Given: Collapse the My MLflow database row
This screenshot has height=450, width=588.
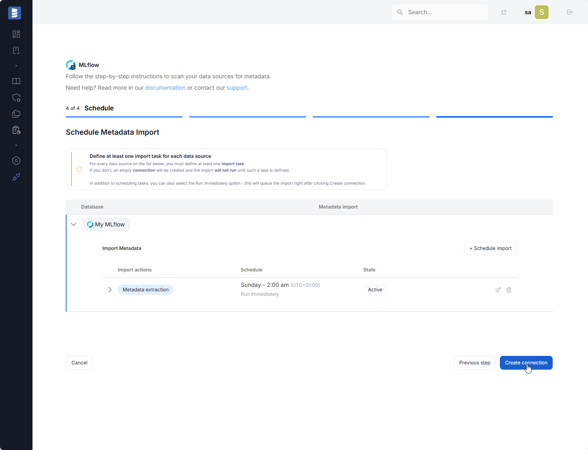Looking at the screenshot, I should [73, 224].
